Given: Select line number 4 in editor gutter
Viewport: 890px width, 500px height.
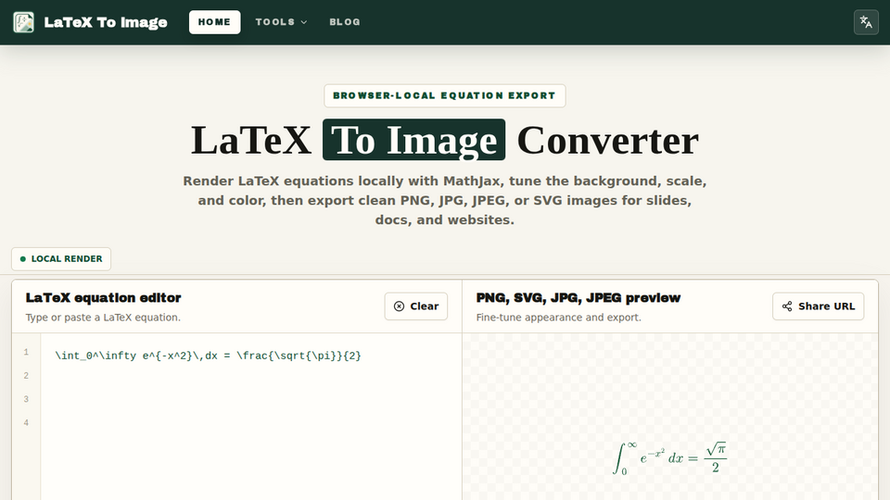Looking at the screenshot, I should point(26,423).
